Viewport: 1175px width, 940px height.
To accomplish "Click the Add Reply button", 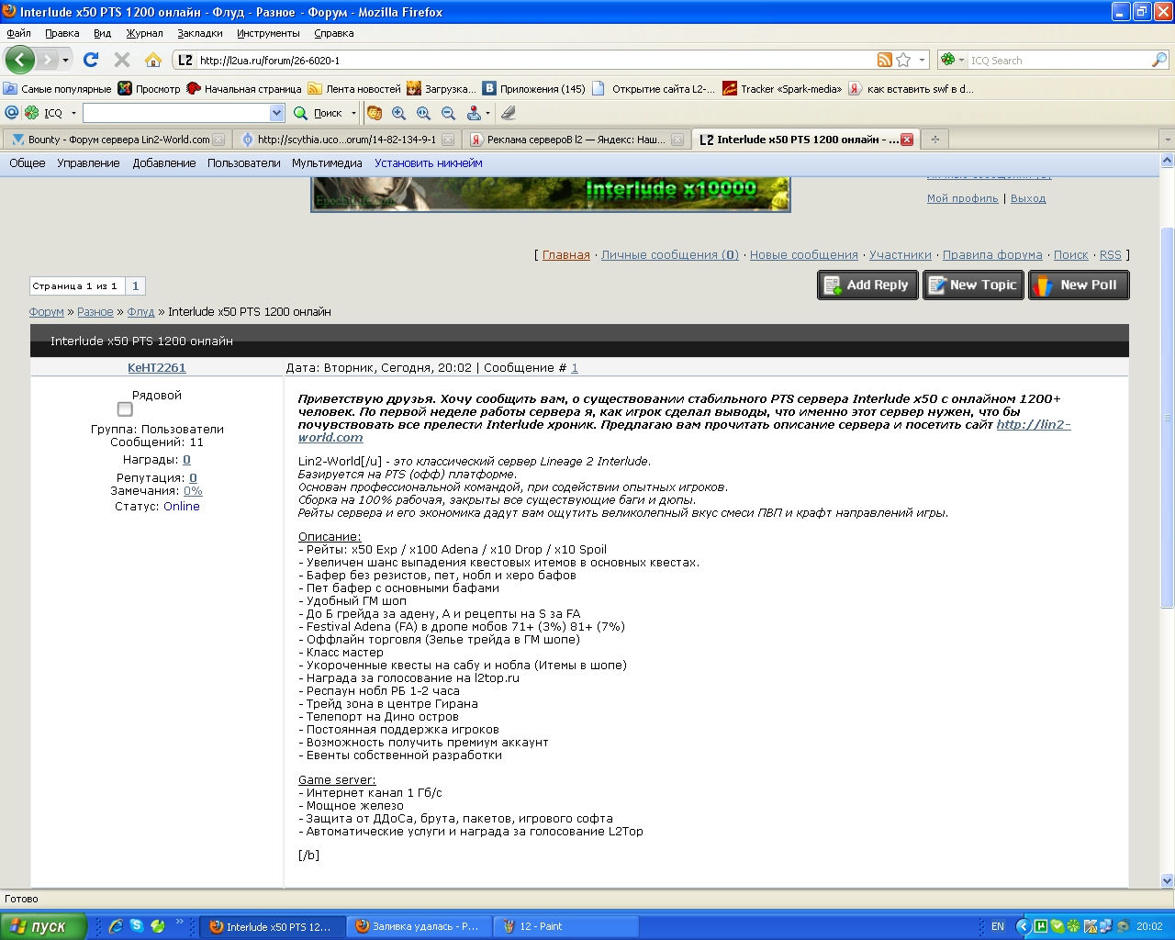I will (867, 285).
